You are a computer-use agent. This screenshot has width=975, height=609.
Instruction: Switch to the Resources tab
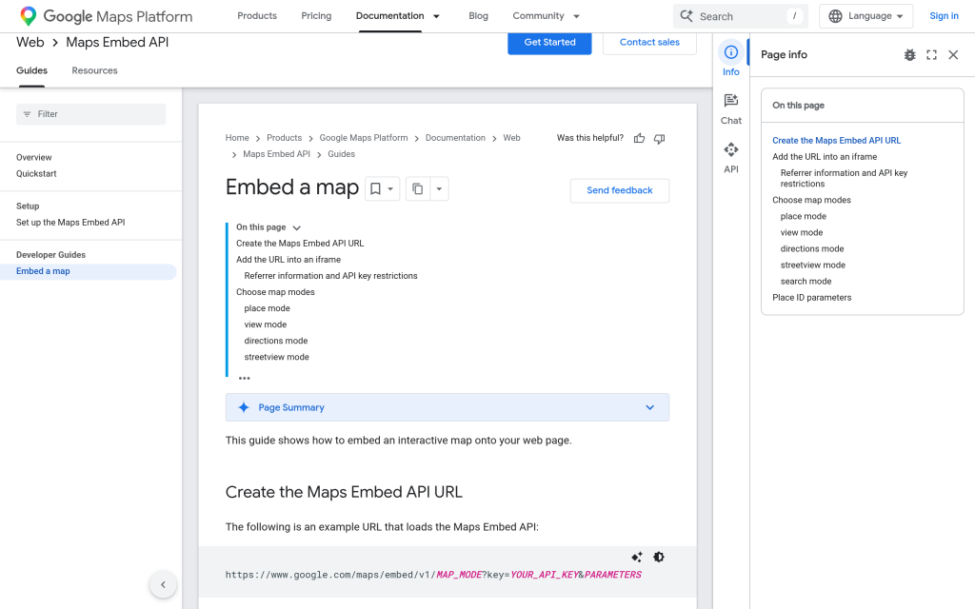94,70
